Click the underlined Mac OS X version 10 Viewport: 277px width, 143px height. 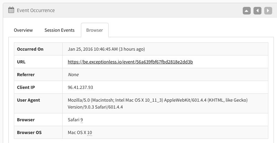click(90, 133)
